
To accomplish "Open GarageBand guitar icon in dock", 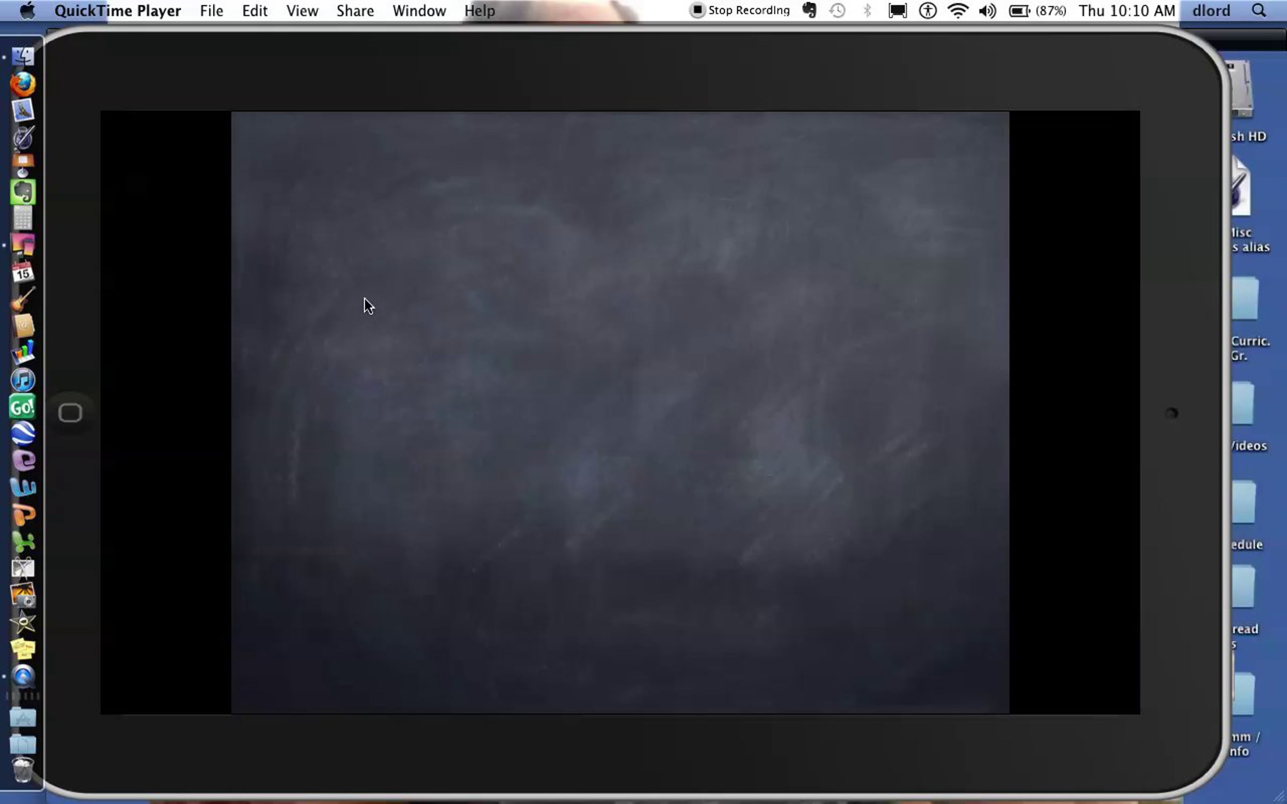I will coord(23,299).
